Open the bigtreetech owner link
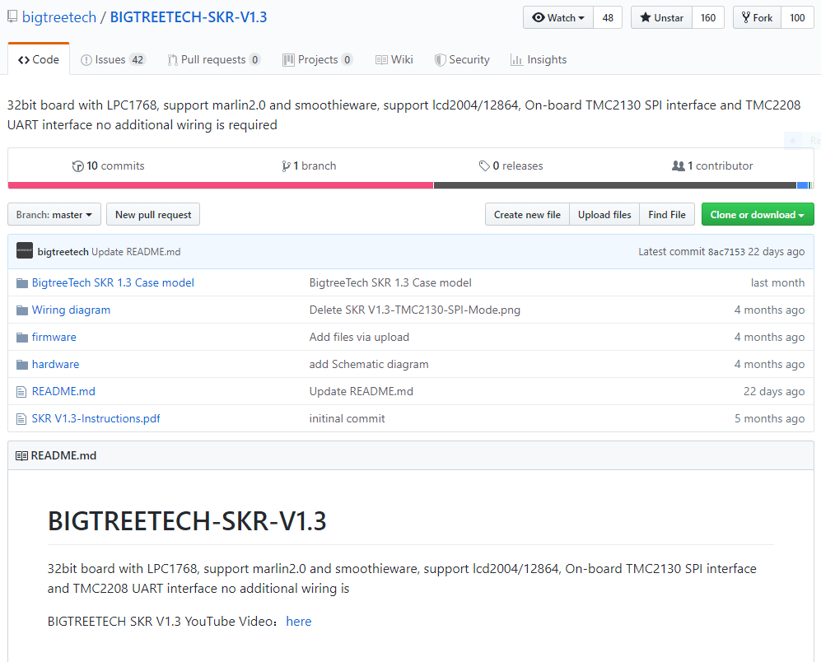 click(59, 17)
